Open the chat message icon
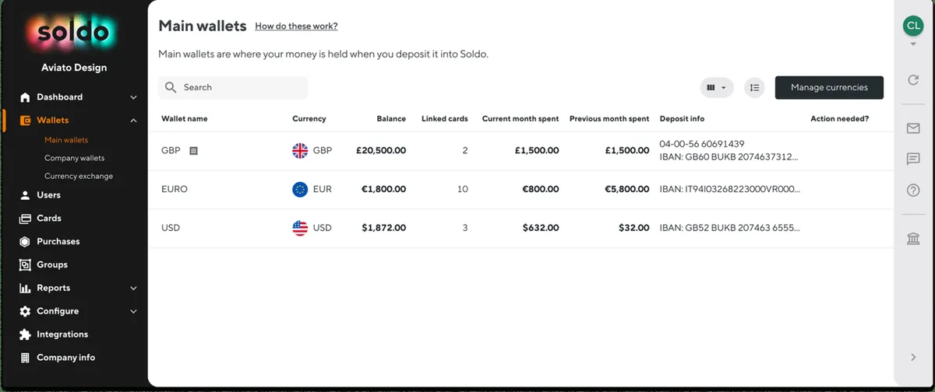Viewport: 935px width, 392px height. (x=913, y=159)
